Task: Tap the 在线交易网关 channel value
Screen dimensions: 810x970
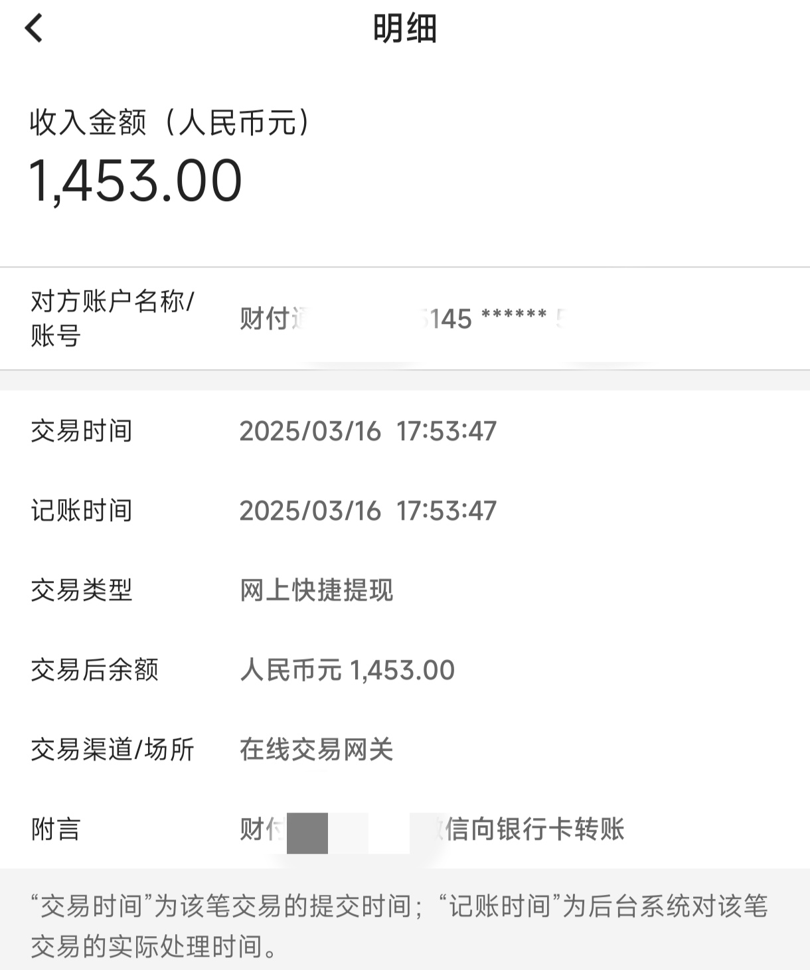Action: pyautogui.click(x=316, y=750)
